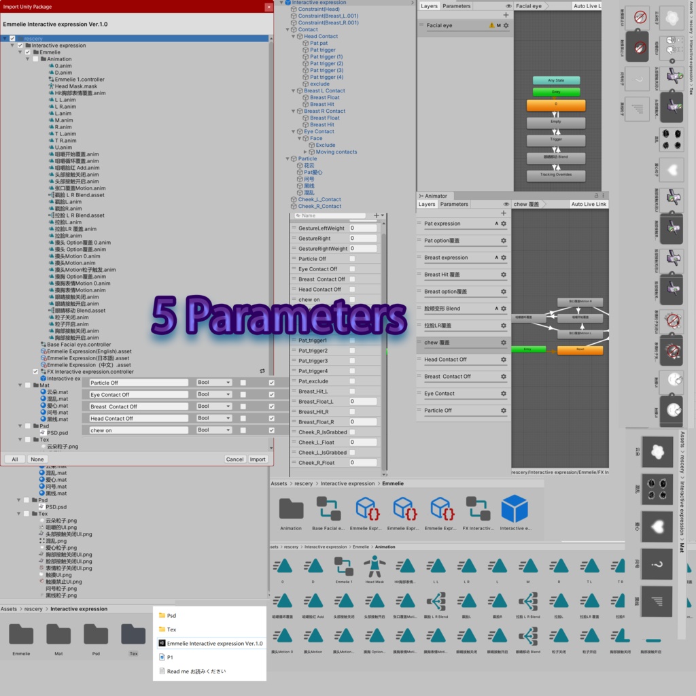Image resolution: width=696 pixels, height=696 pixels.
Task: Open the gear icon beside Pat expression parameter
Action: (504, 223)
